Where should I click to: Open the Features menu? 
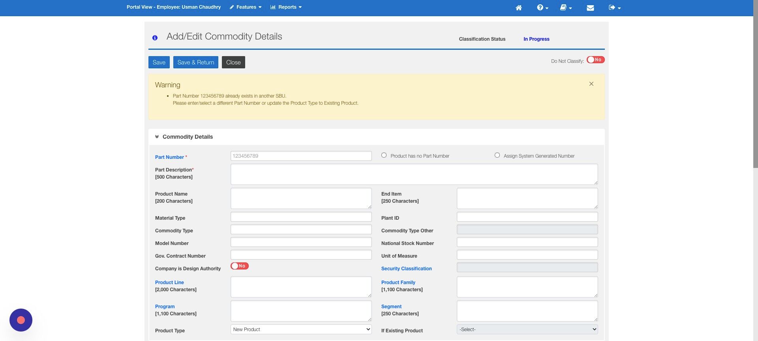[x=246, y=7]
